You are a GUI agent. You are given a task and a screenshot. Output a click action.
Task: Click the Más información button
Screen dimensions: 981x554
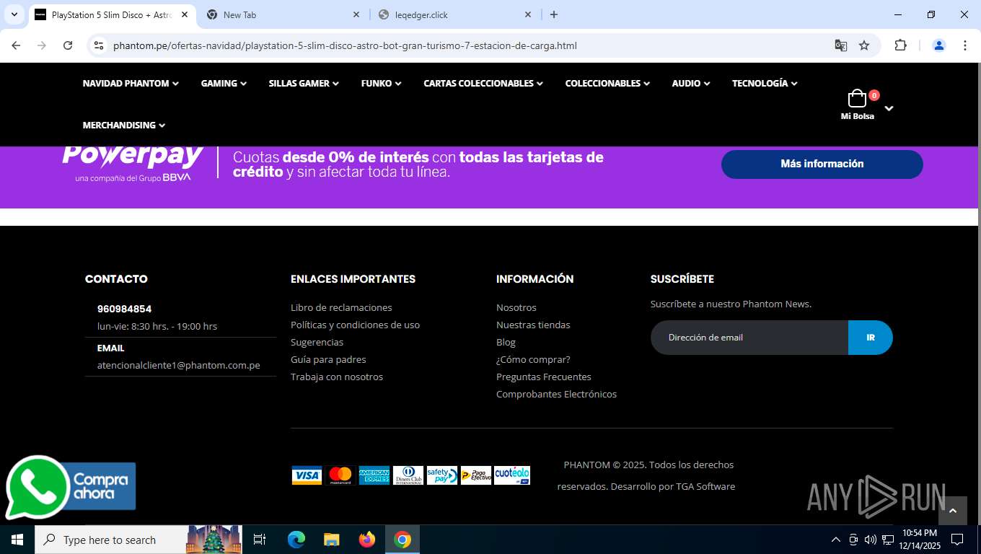(x=822, y=164)
